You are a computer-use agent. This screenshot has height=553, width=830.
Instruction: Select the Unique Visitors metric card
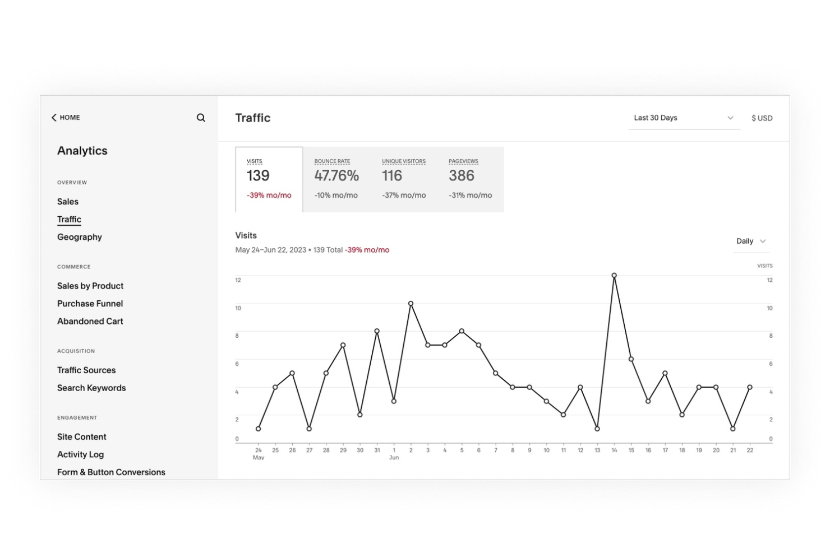pyautogui.click(x=403, y=178)
